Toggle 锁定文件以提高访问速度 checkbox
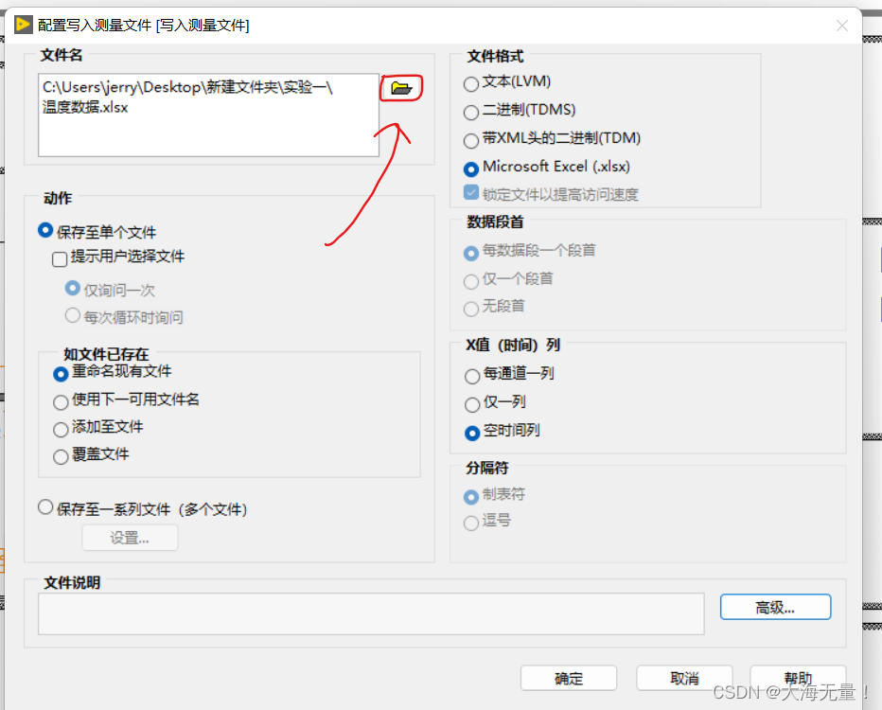 click(471, 192)
